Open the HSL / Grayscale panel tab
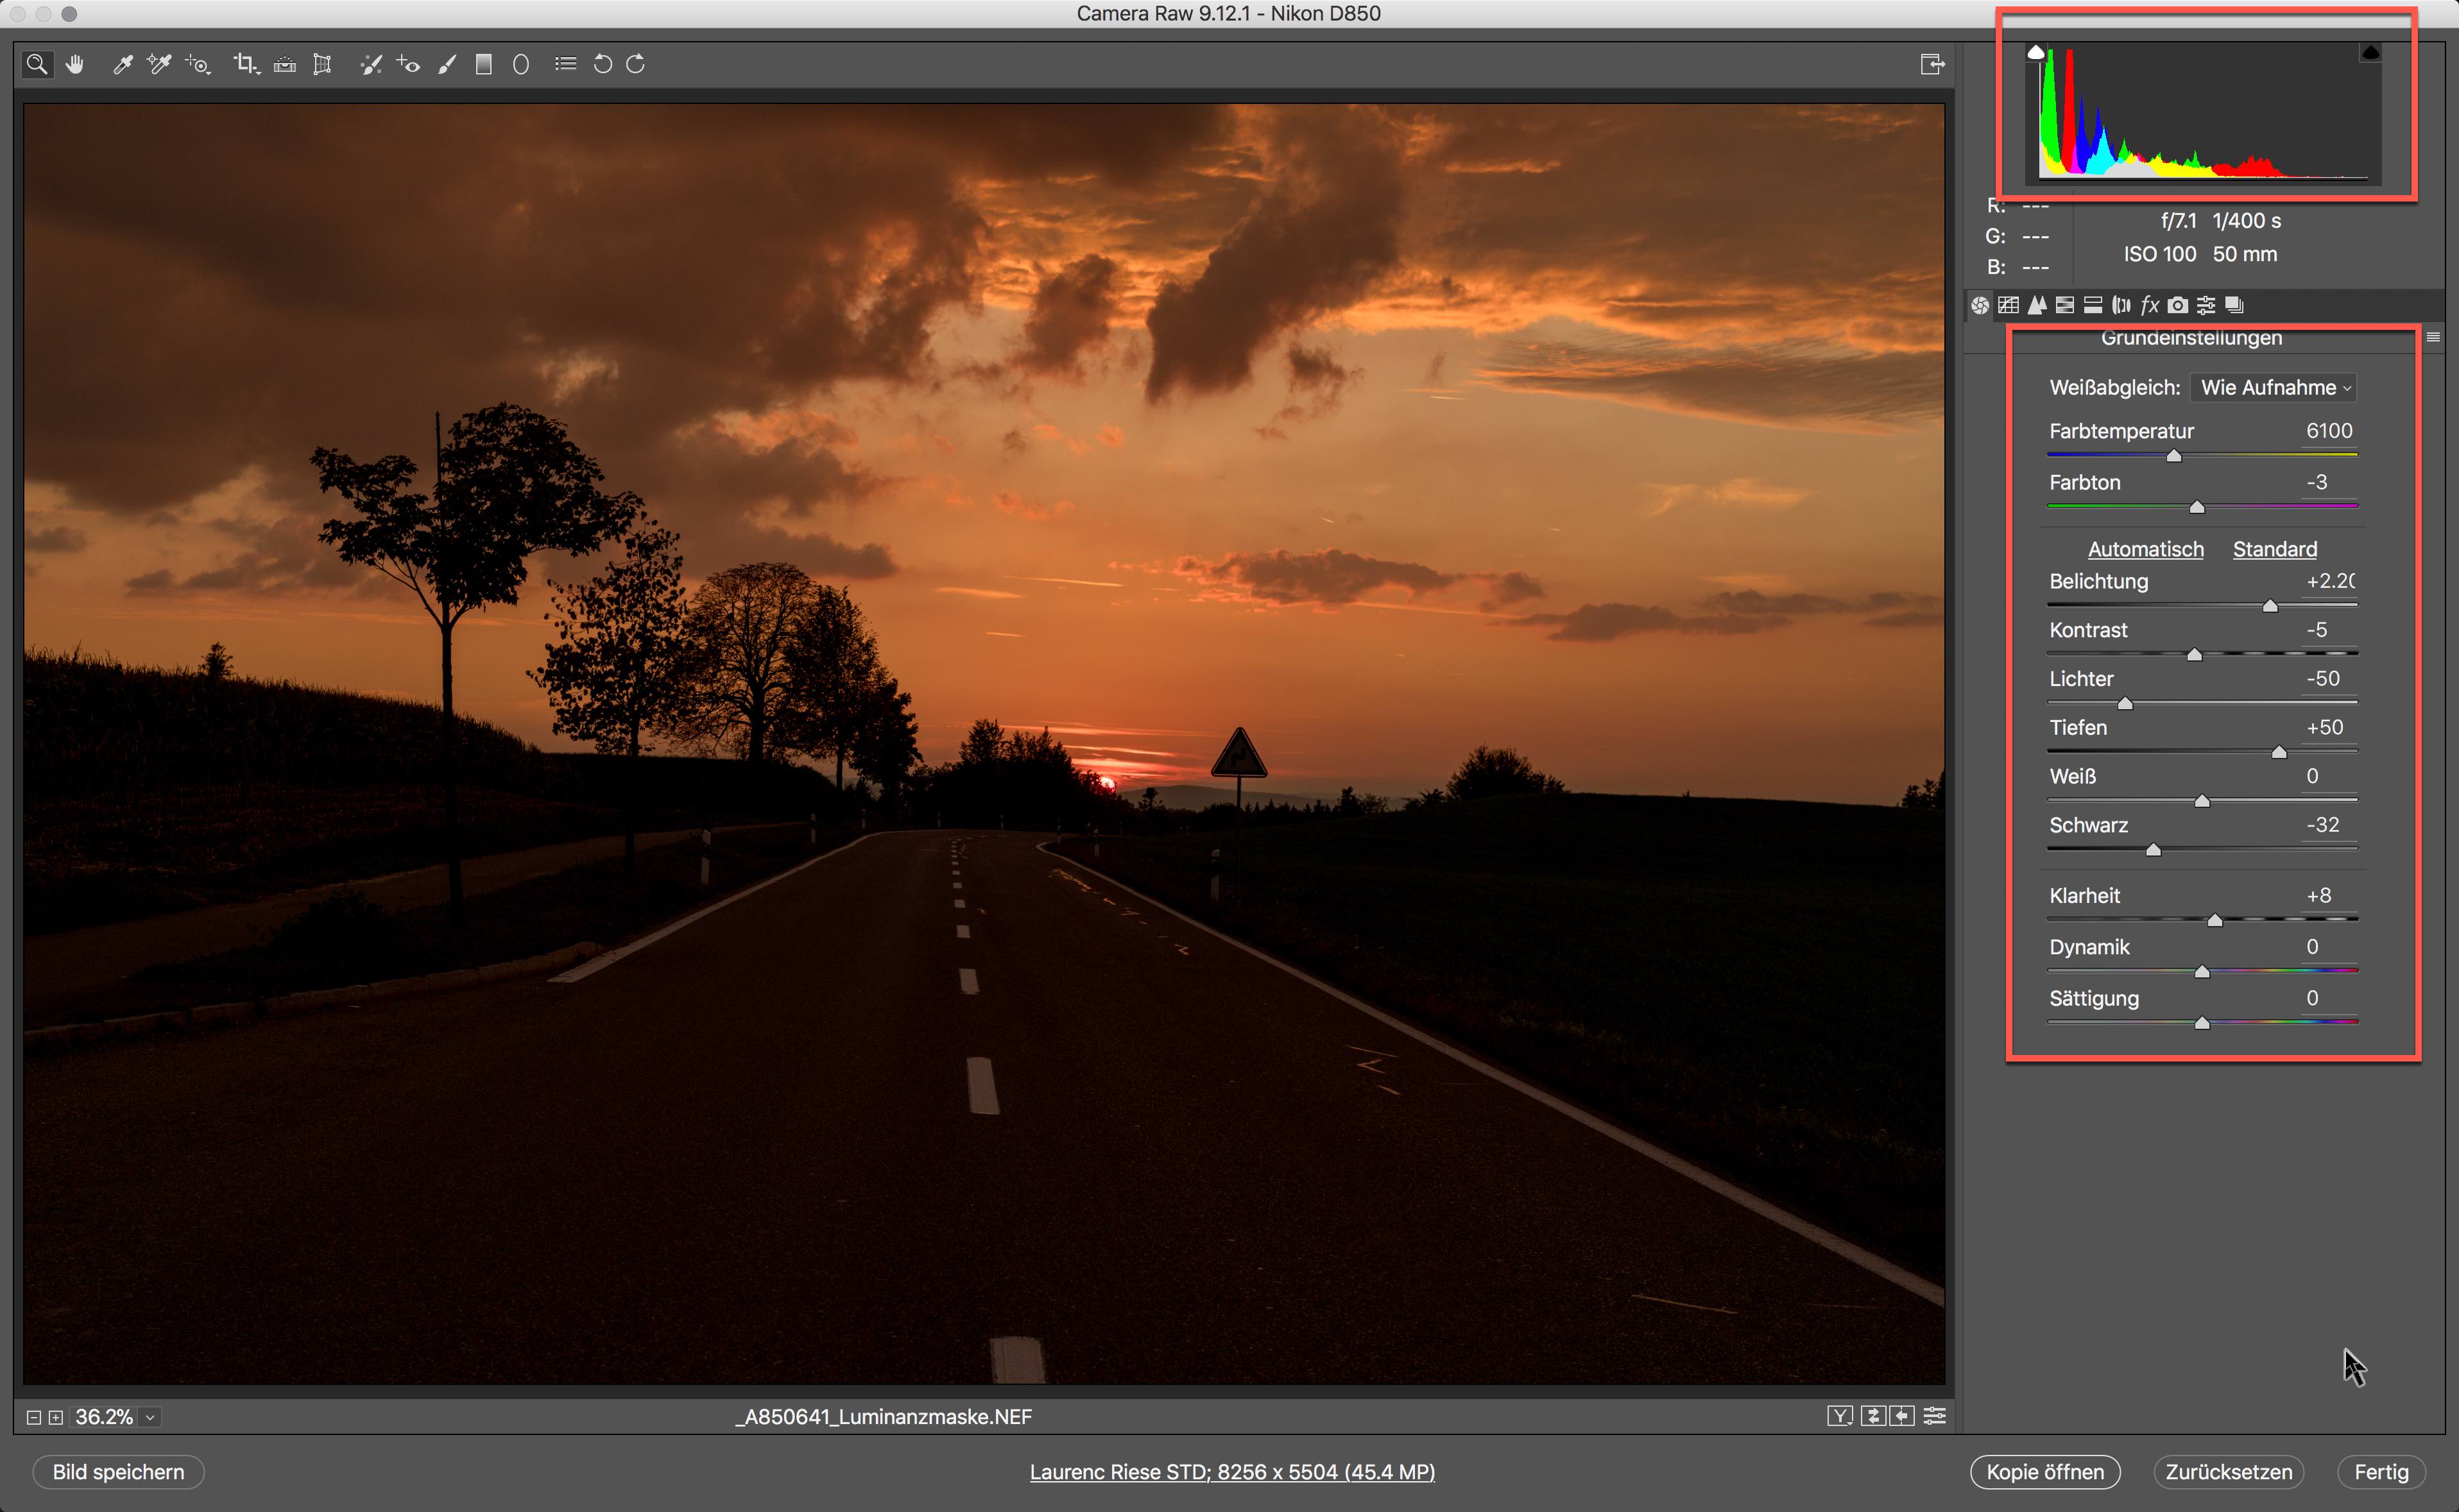The height and width of the screenshot is (1512, 2459). 2064,305
